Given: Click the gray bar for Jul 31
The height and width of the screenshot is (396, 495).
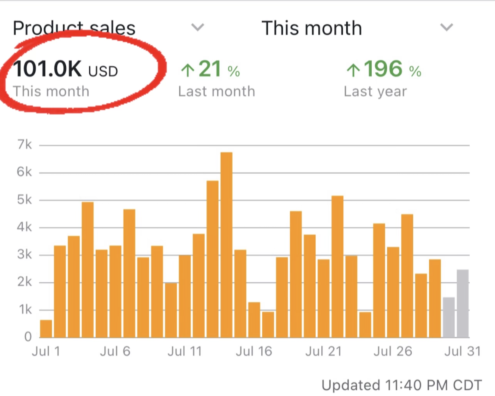Looking at the screenshot, I should pyautogui.click(x=462, y=303).
